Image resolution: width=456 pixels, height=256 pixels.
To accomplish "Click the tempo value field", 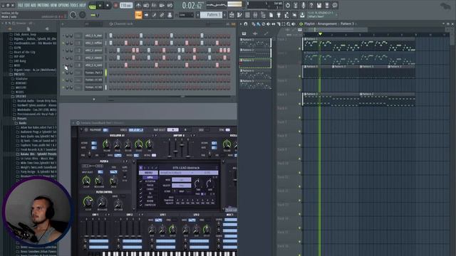I will click(x=126, y=6).
